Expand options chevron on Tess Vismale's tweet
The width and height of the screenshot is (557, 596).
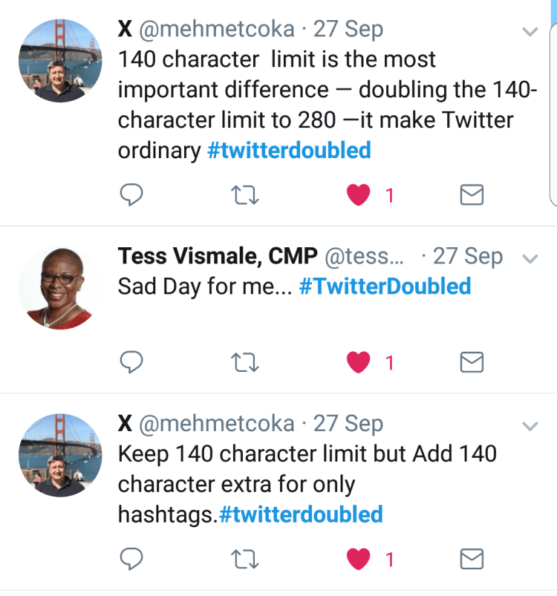530,259
